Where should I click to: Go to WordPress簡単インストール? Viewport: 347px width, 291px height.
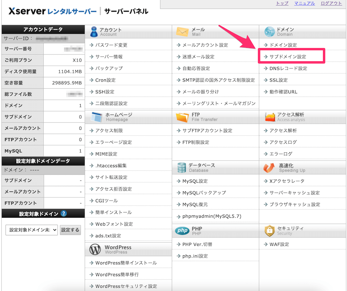point(126,263)
